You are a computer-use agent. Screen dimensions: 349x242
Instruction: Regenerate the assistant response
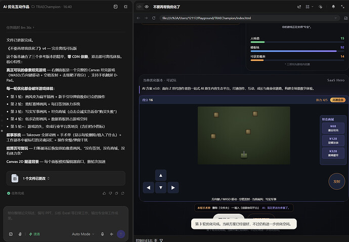pyautogui.click(x=123, y=193)
